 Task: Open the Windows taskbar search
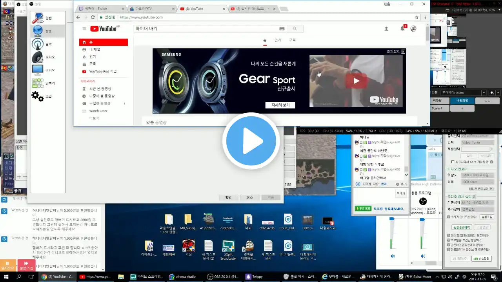[x=19, y=277]
